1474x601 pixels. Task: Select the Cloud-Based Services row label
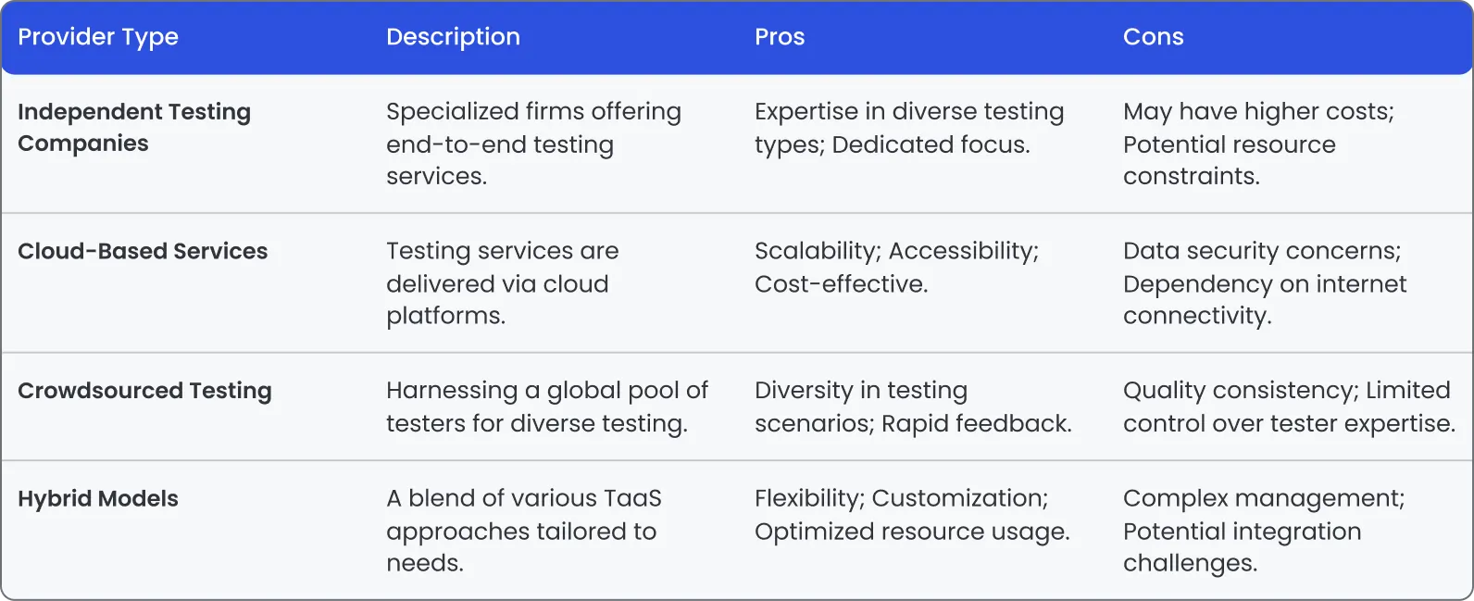click(x=143, y=251)
